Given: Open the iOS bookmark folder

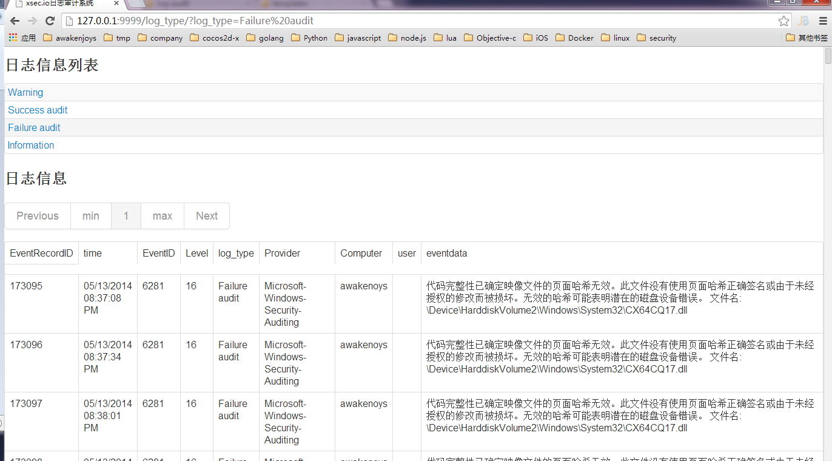Looking at the screenshot, I should (535, 38).
